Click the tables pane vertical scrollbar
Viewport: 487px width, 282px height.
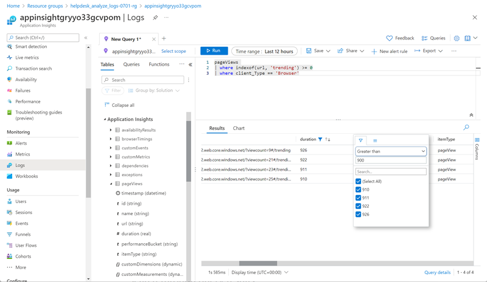pos(189,151)
